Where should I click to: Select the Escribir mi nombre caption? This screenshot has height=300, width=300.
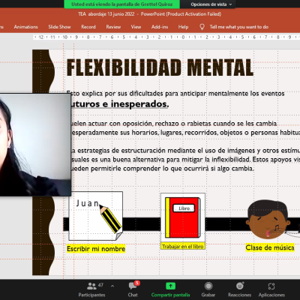(96, 249)
